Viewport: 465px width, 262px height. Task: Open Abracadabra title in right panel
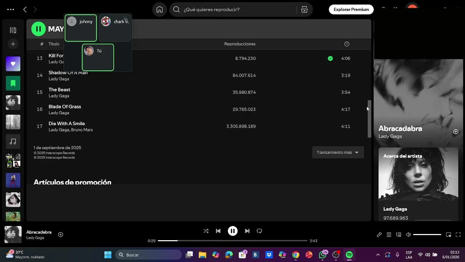[400, 128]
